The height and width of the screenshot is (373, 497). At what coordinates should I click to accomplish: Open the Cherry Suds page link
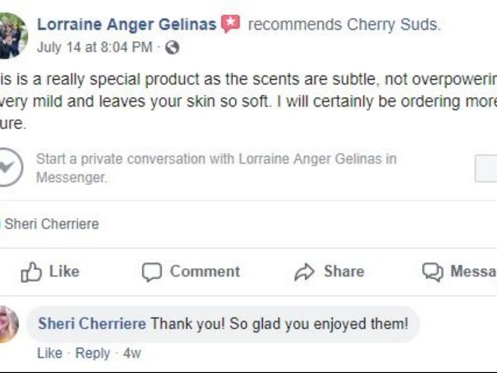click(x=392, y=24)
